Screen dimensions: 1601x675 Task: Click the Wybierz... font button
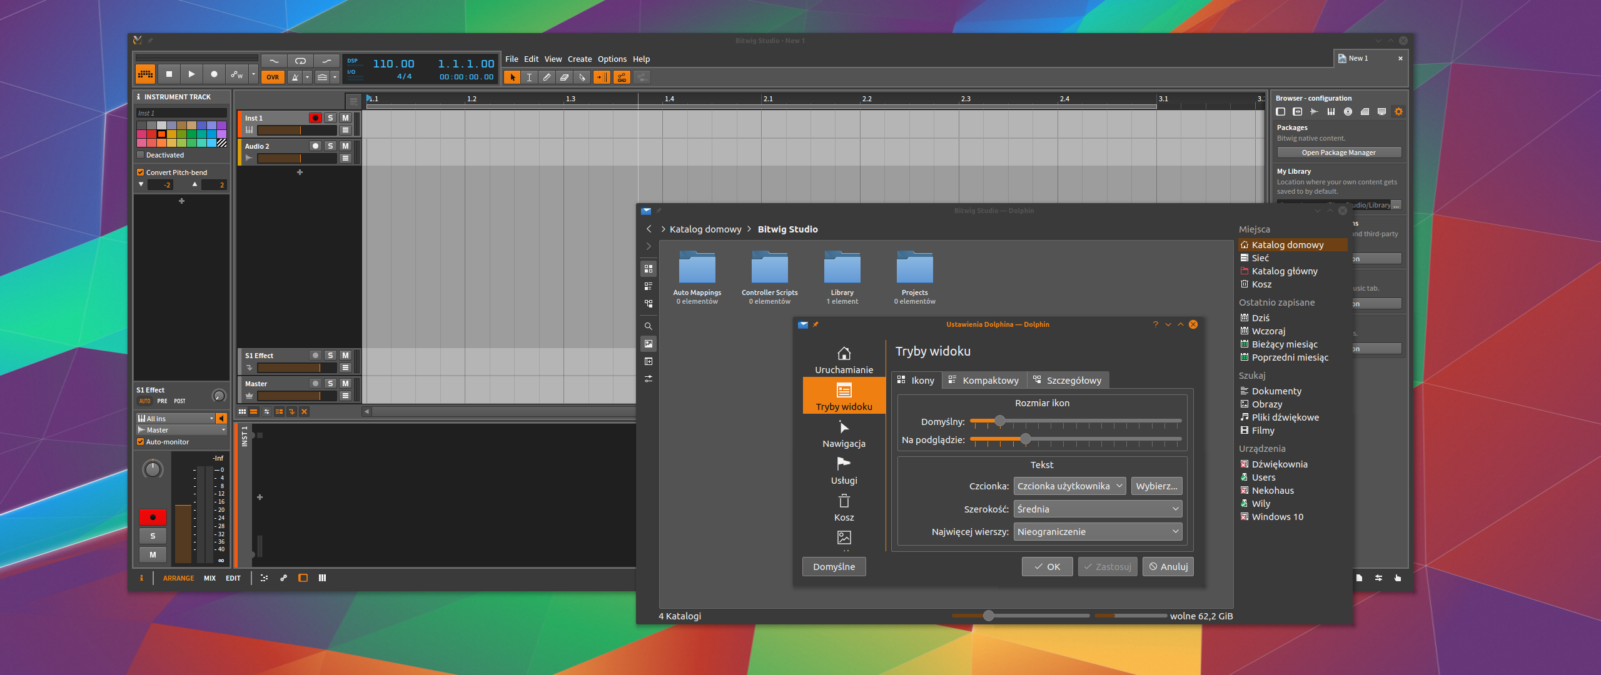(1156, 486)
